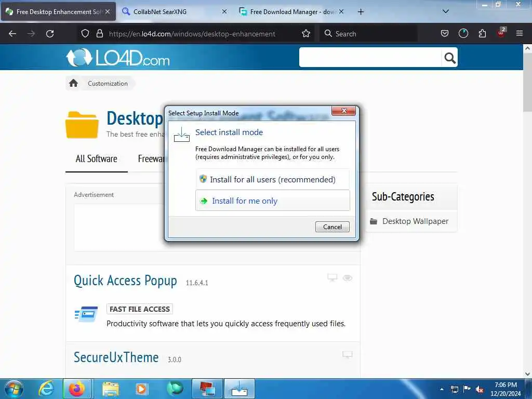This screenshot has height=399, width=532.
Task: Open the Firefox account circular icon
Action: (463, 34)
